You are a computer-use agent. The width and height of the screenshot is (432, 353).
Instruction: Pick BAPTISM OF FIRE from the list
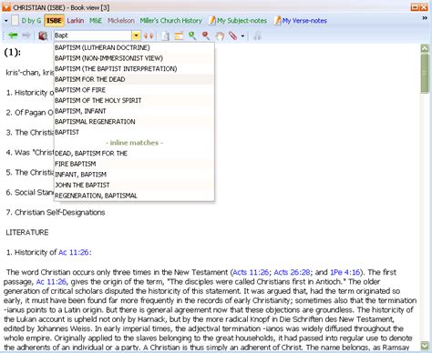tap(134, 90)
